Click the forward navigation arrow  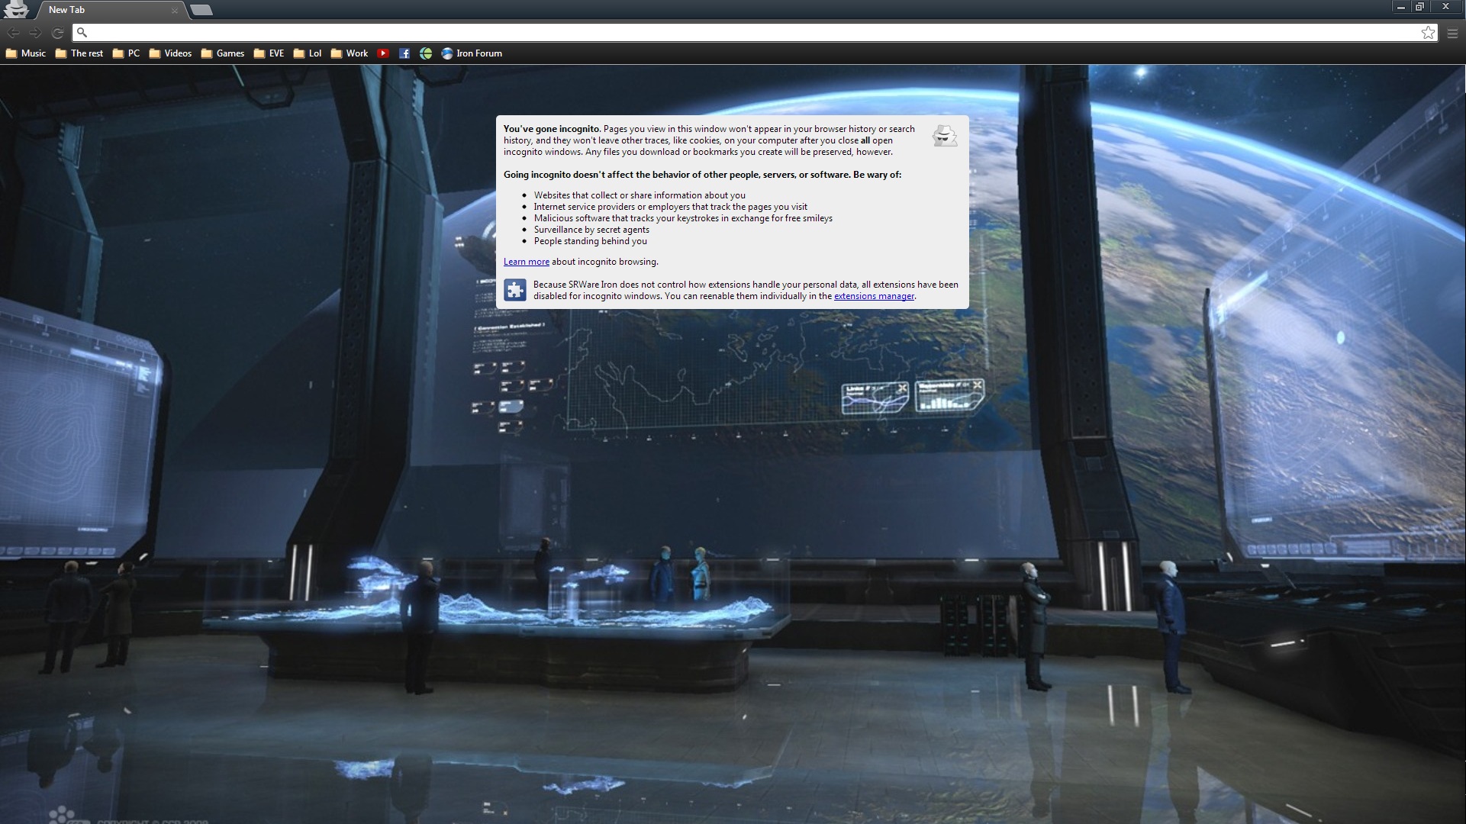(x=35, y=33)
